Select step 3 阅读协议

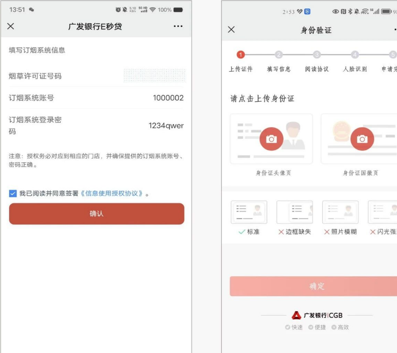pyautogui.click(x=317, y=55)
